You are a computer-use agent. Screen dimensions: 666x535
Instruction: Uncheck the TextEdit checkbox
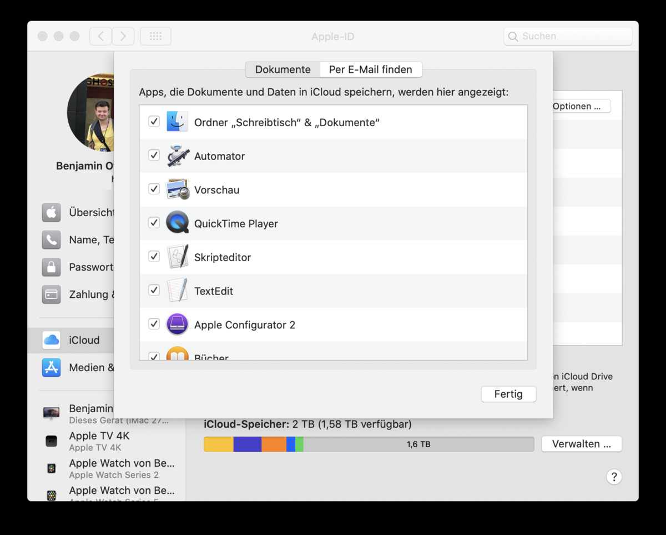(x=154, y=290)
